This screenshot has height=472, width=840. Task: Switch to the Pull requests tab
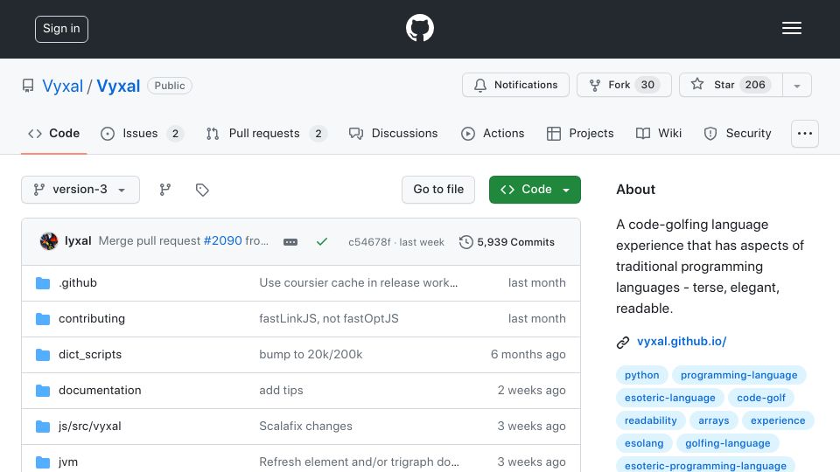(266, 133)
